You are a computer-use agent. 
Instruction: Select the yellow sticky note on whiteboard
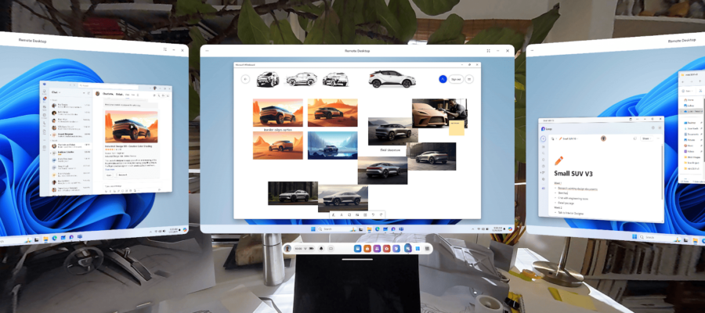click(x=456, y=128)
